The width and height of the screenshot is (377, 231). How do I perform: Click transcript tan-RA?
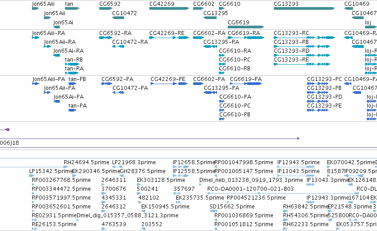74,69
